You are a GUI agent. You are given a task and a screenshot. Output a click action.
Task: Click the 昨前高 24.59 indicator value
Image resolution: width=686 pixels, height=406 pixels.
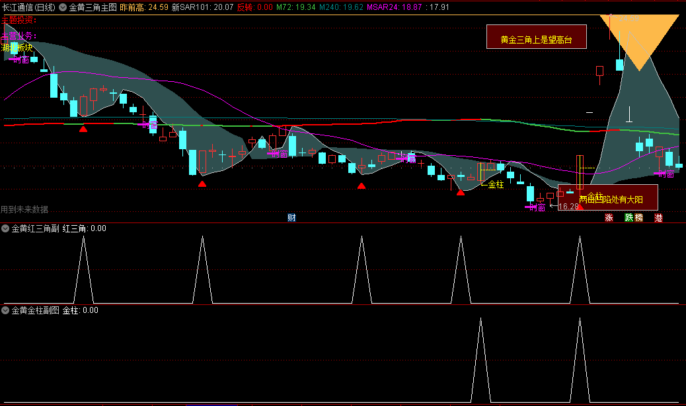tap(143, 7)
